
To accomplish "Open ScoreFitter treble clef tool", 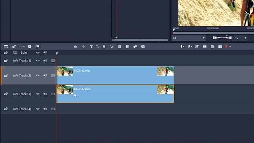I will [84, 47].
